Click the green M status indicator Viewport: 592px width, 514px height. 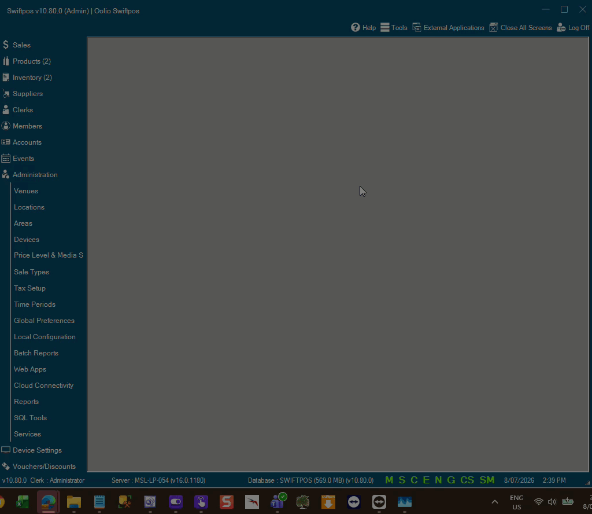tap(389, 480)
